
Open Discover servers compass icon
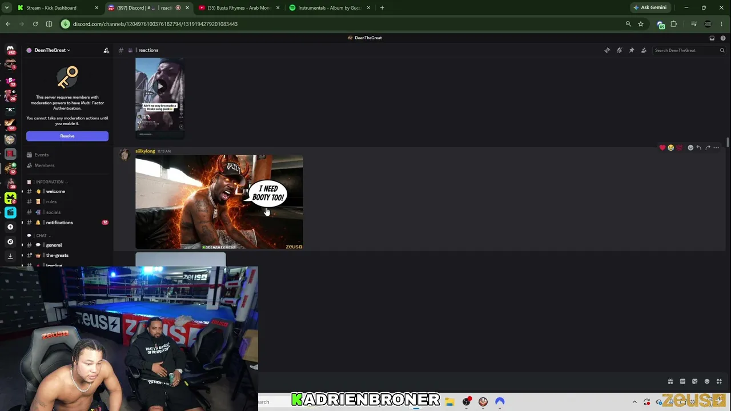point(10,241)
